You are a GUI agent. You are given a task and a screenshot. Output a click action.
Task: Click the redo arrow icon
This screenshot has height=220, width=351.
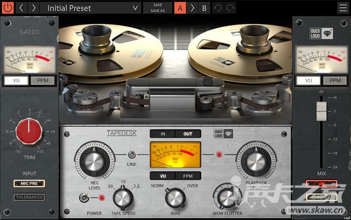(x=230, y=8)
